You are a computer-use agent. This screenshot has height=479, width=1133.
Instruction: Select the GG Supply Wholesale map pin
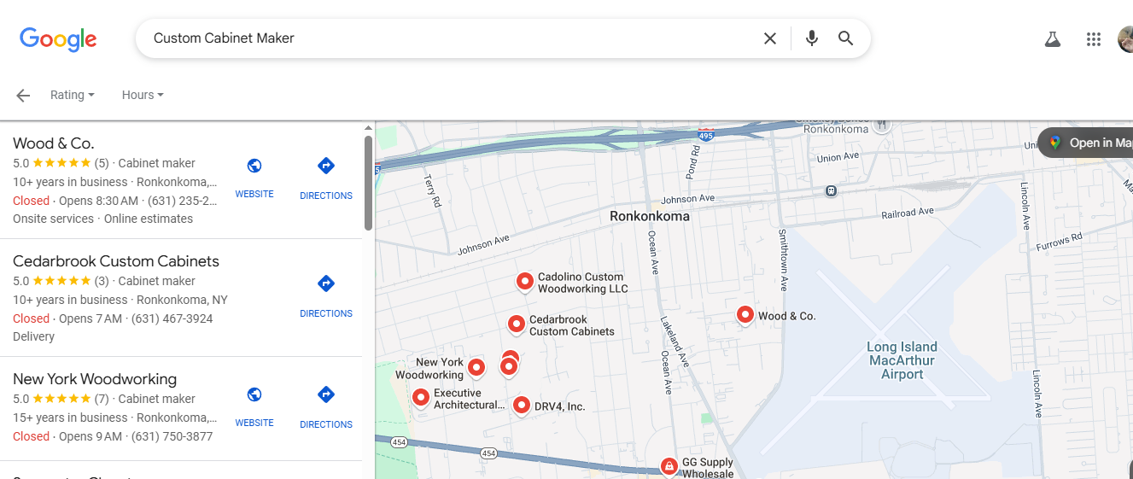coord(670,466)
